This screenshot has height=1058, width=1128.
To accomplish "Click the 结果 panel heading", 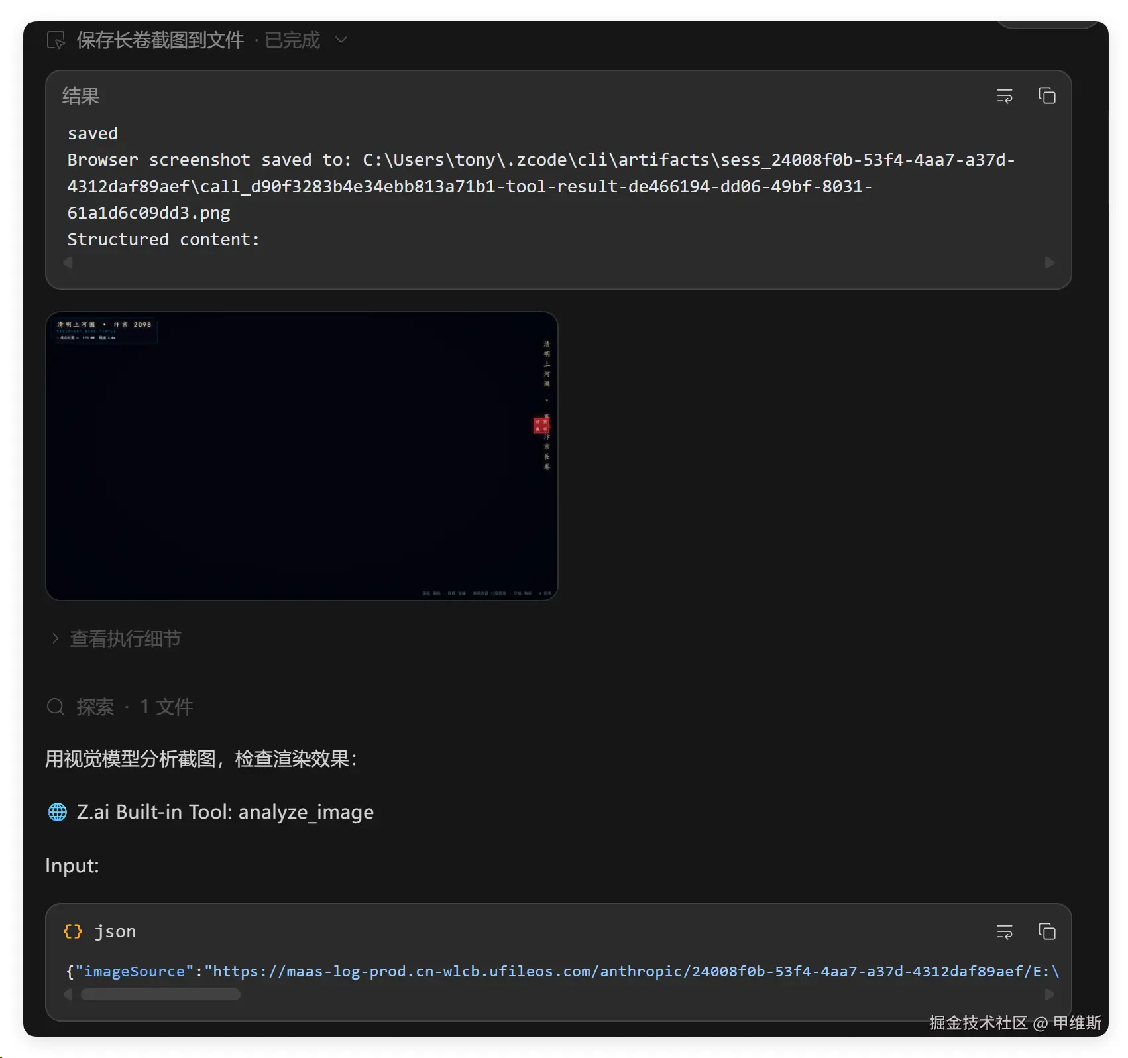I will pyautogui.click(x=81, y=96).
